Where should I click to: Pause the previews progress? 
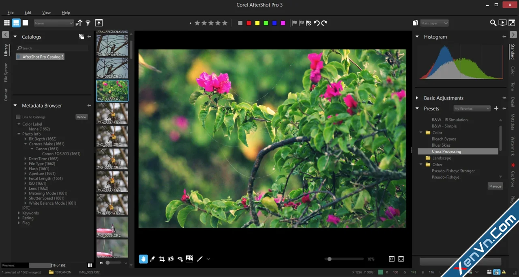90,265
